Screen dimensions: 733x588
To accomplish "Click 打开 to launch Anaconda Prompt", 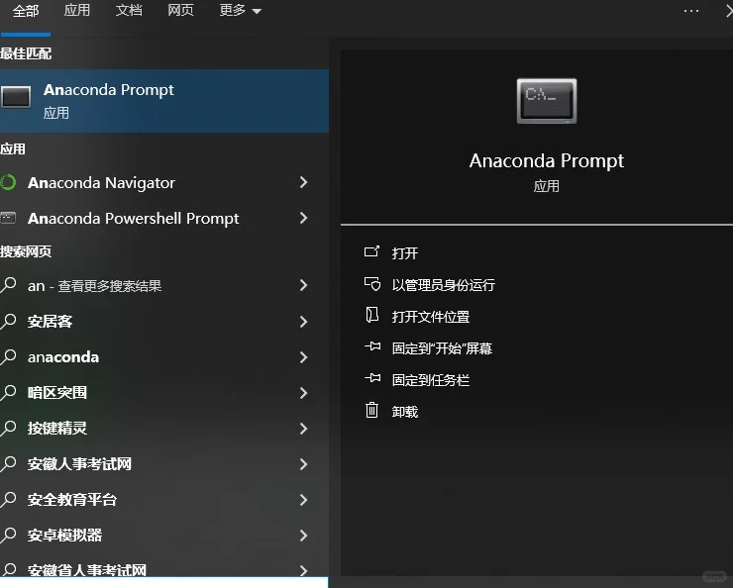I will coord(405,253).
